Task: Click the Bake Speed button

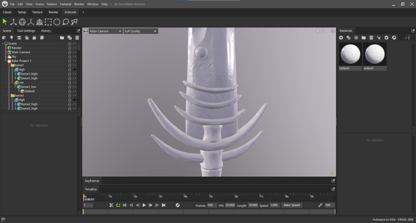Action: (292, 205)
